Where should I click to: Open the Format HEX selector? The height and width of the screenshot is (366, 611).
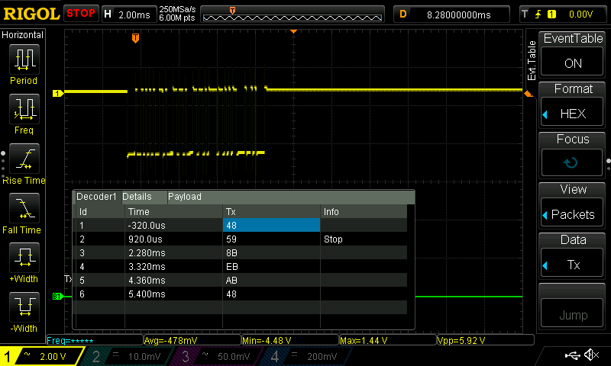coord(572,113)
